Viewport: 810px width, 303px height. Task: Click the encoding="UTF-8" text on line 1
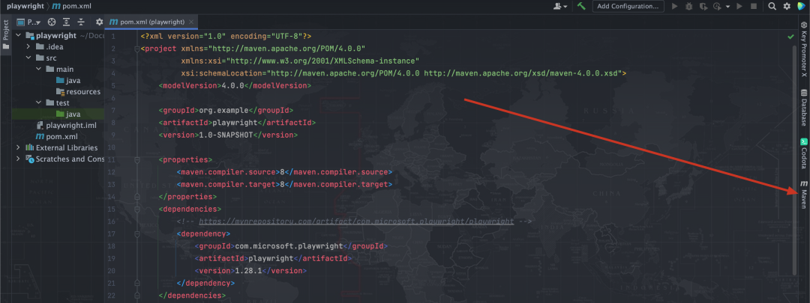(266, 36)
